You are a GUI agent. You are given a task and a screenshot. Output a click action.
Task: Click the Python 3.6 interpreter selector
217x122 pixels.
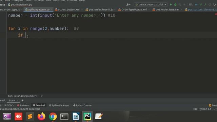tap(205, 109)
